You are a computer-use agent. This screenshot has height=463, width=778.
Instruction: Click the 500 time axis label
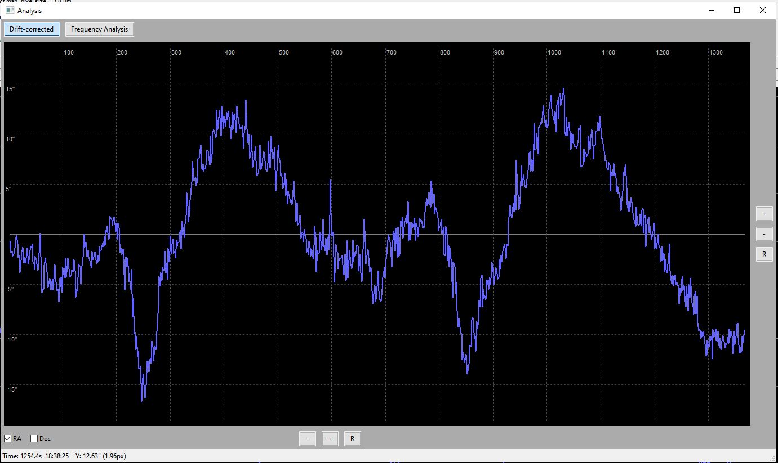point(284,53)
